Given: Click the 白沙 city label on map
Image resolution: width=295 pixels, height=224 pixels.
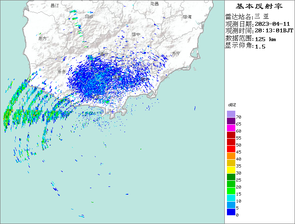Looking at the screenshot, I should click(89, 17).
